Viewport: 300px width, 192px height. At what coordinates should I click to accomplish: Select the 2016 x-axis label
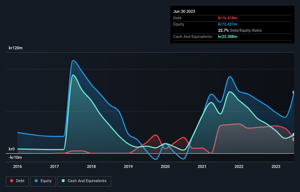[x=18, y=166]
